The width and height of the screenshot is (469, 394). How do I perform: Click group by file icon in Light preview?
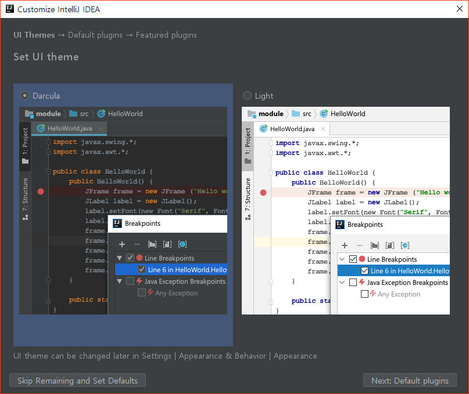coord(390,245)
